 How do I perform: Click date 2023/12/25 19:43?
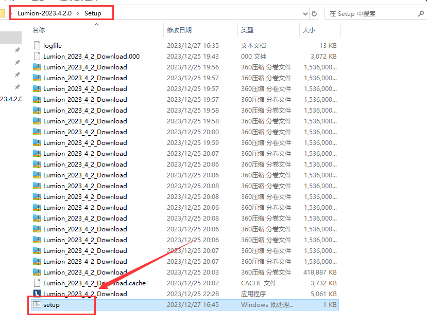193,56
